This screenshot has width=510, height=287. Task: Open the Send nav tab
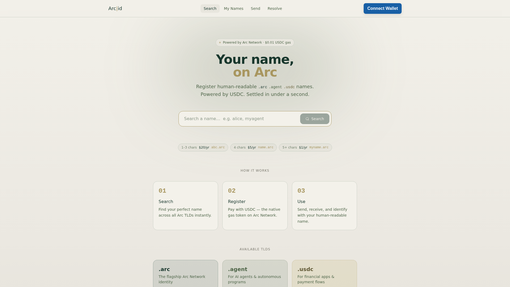(255, 9)
